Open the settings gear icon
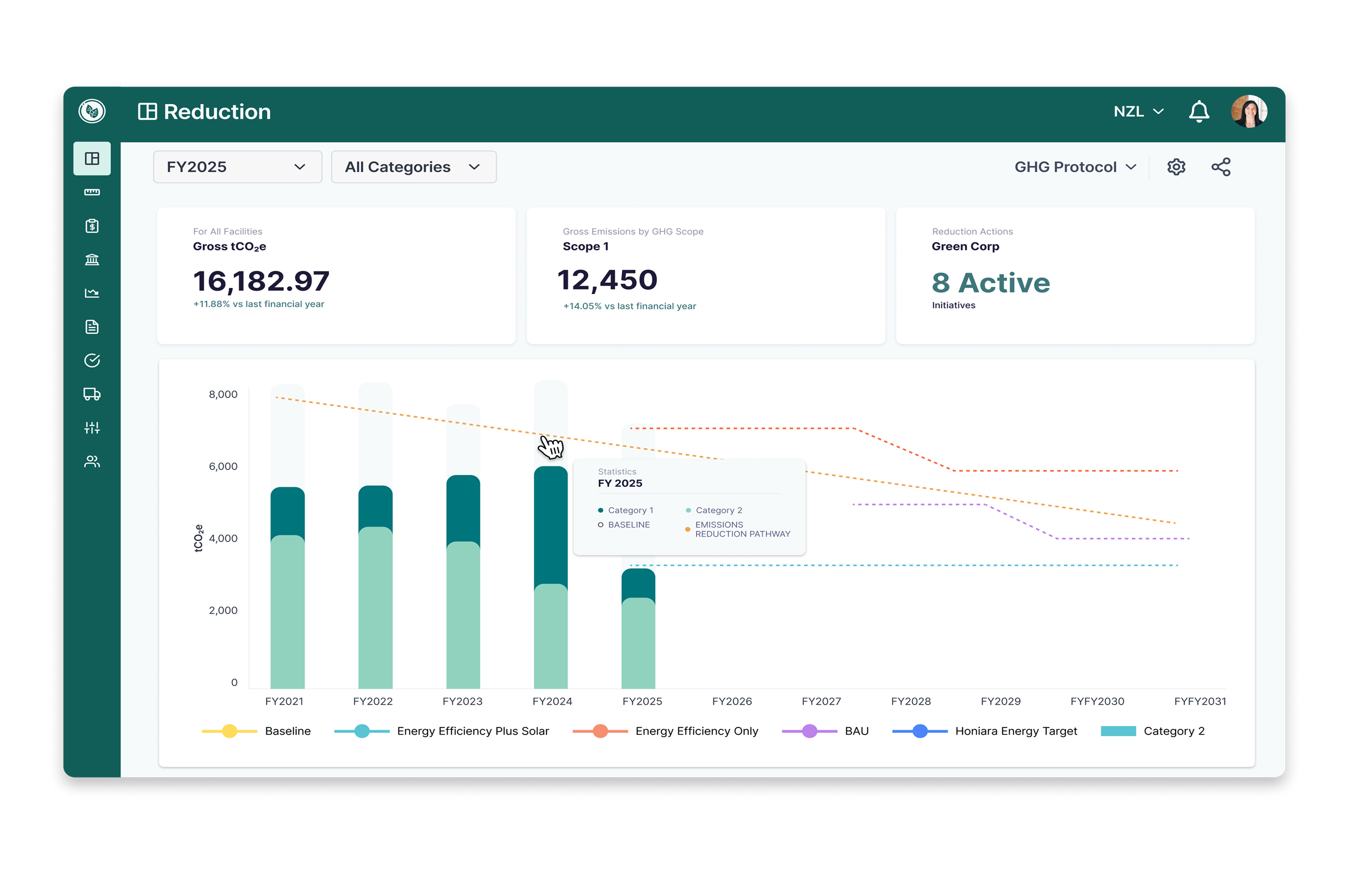 tap(1176, 167)
